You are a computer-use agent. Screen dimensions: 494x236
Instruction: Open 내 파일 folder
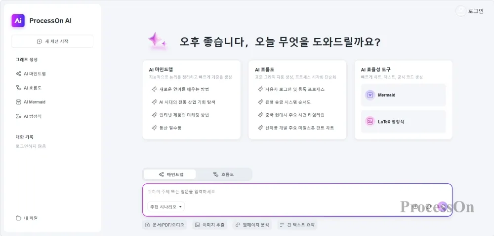tap(27, 218)
